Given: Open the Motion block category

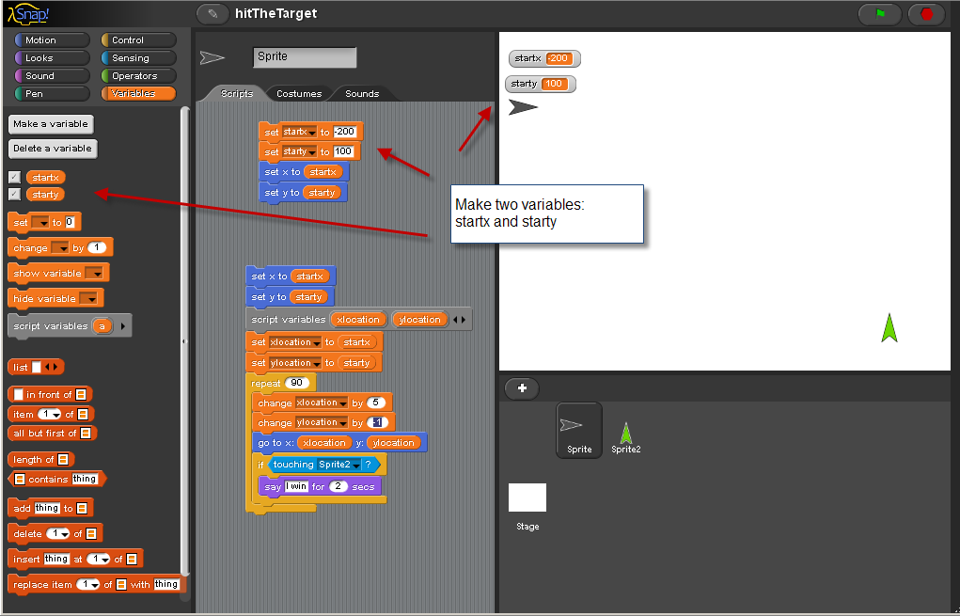Looking at the screenshot, I should point(52,39).
